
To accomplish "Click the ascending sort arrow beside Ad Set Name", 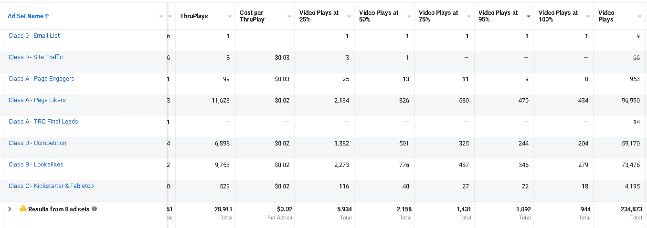I will 47,16.
